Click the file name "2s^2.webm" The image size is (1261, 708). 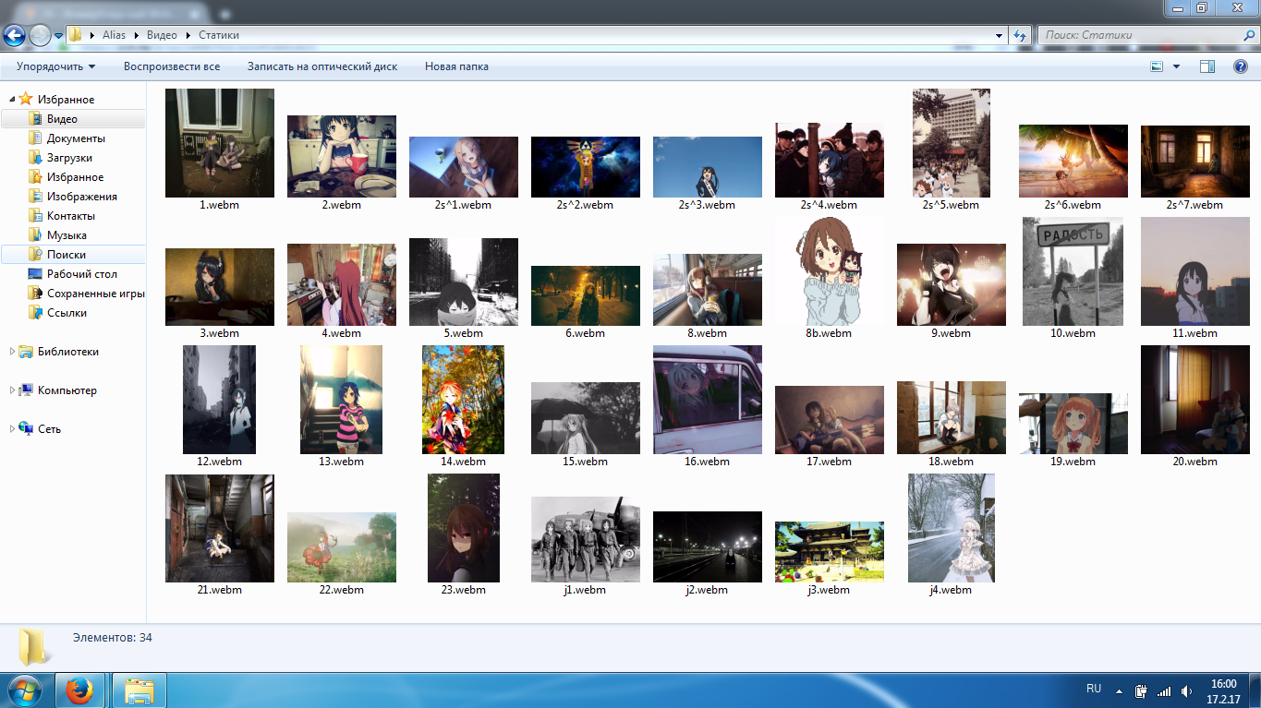point(585,205)
